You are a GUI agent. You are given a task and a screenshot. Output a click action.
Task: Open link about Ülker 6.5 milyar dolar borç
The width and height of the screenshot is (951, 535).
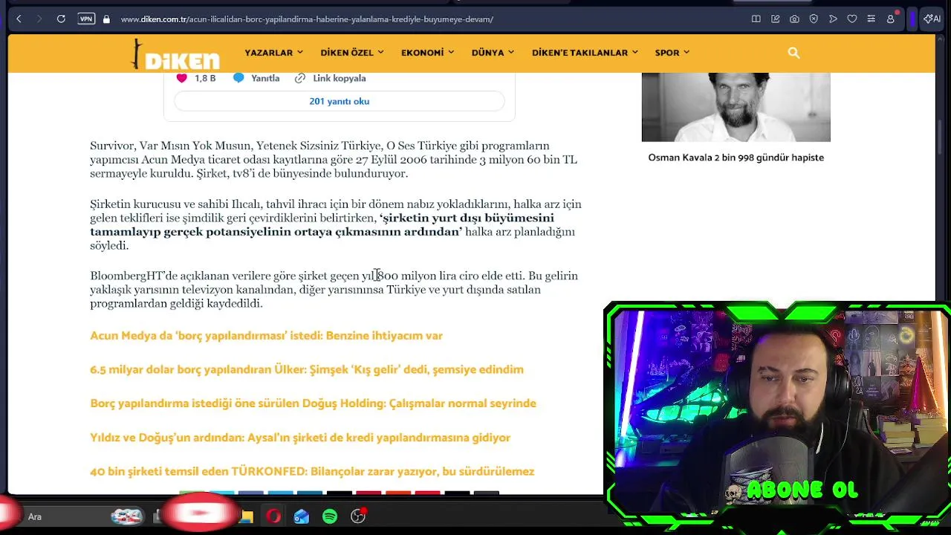[307, 369]
